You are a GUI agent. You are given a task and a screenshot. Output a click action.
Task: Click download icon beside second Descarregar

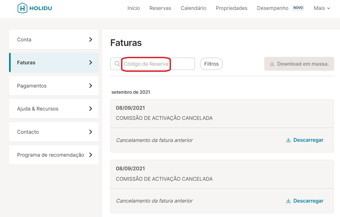pyautogui.click(x=288, y=201)
